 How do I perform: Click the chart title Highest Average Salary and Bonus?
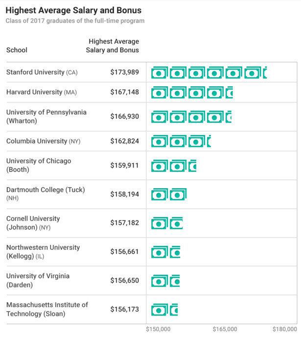click(x=73, y=10)
